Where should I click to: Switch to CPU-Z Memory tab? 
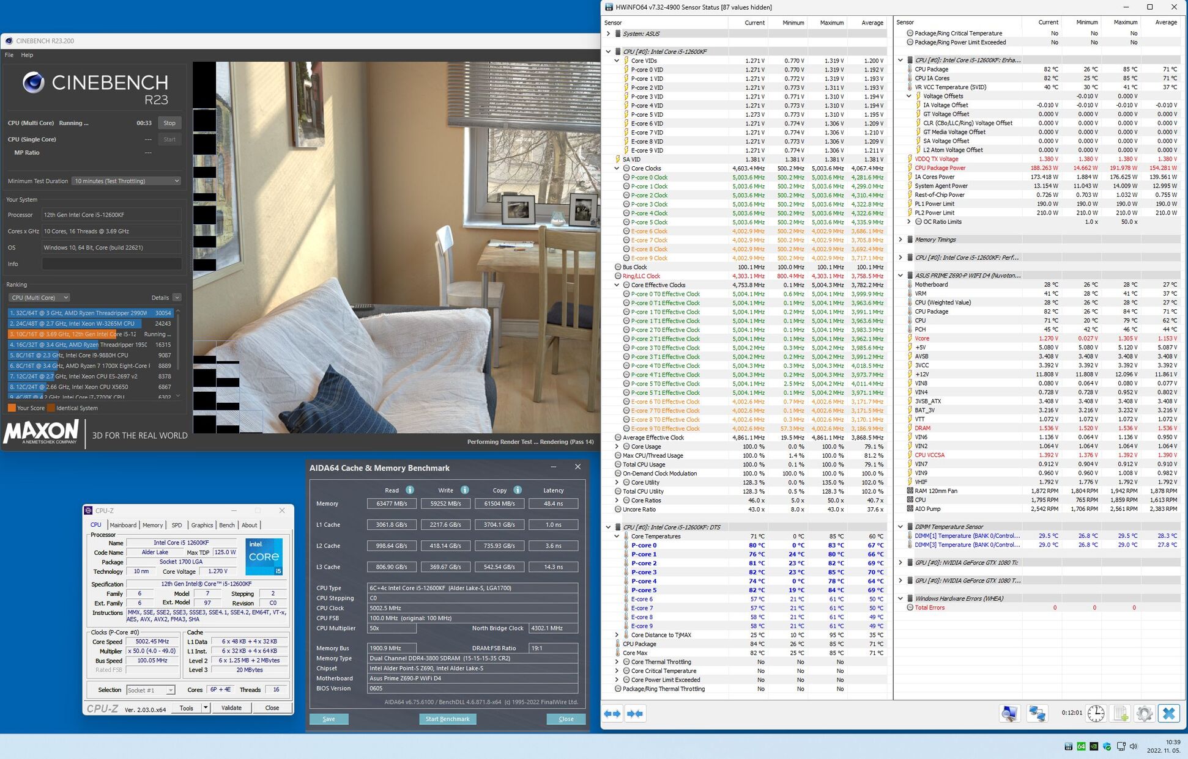click(152, 525)
